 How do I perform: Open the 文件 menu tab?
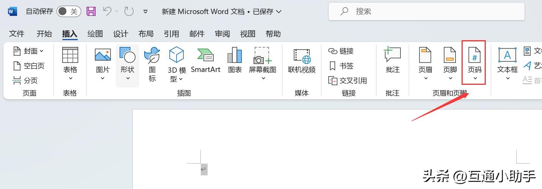(17, 34)
